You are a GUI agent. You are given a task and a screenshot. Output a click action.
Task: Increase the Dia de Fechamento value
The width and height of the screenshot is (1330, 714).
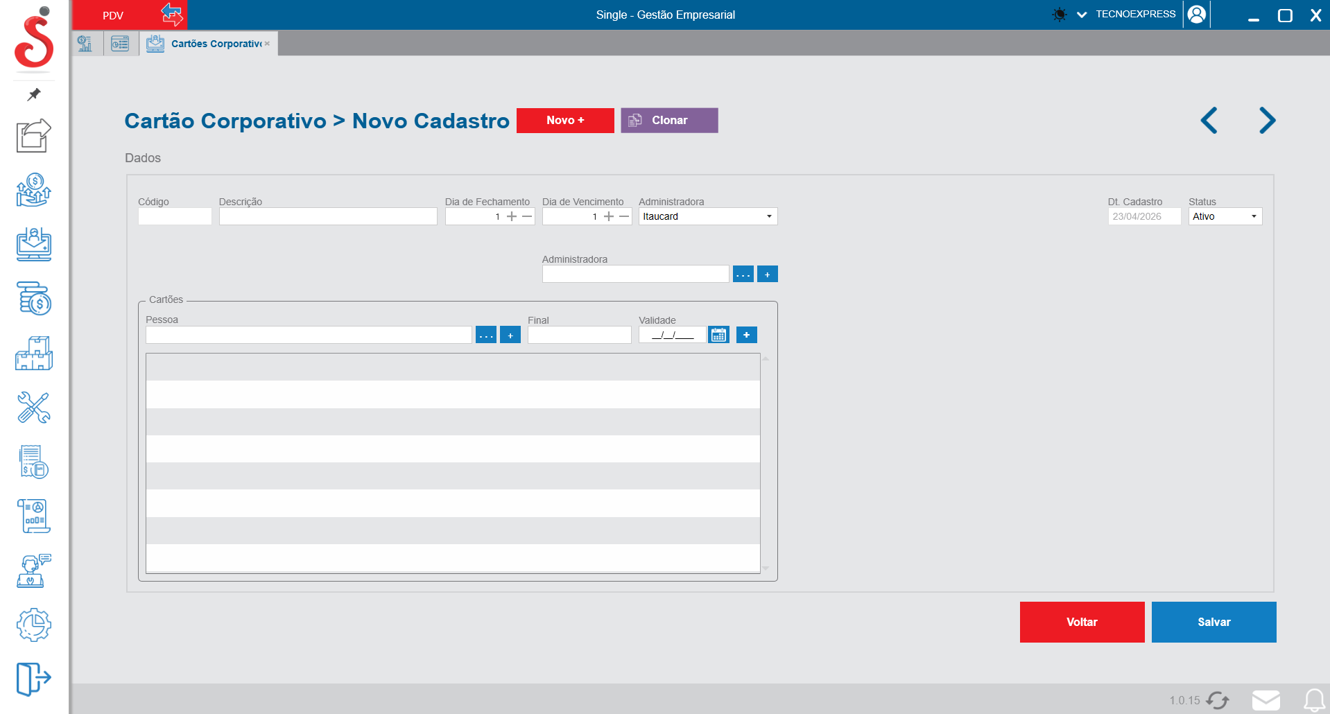click(512, 217)
